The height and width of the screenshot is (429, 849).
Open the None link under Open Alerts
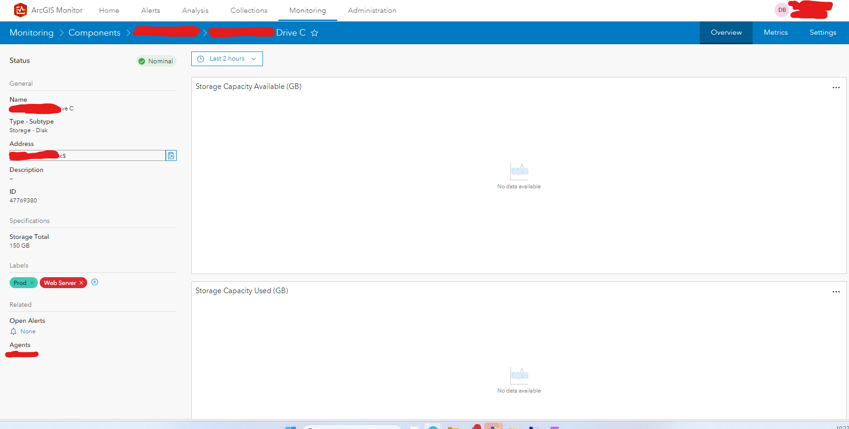(28, 331)
